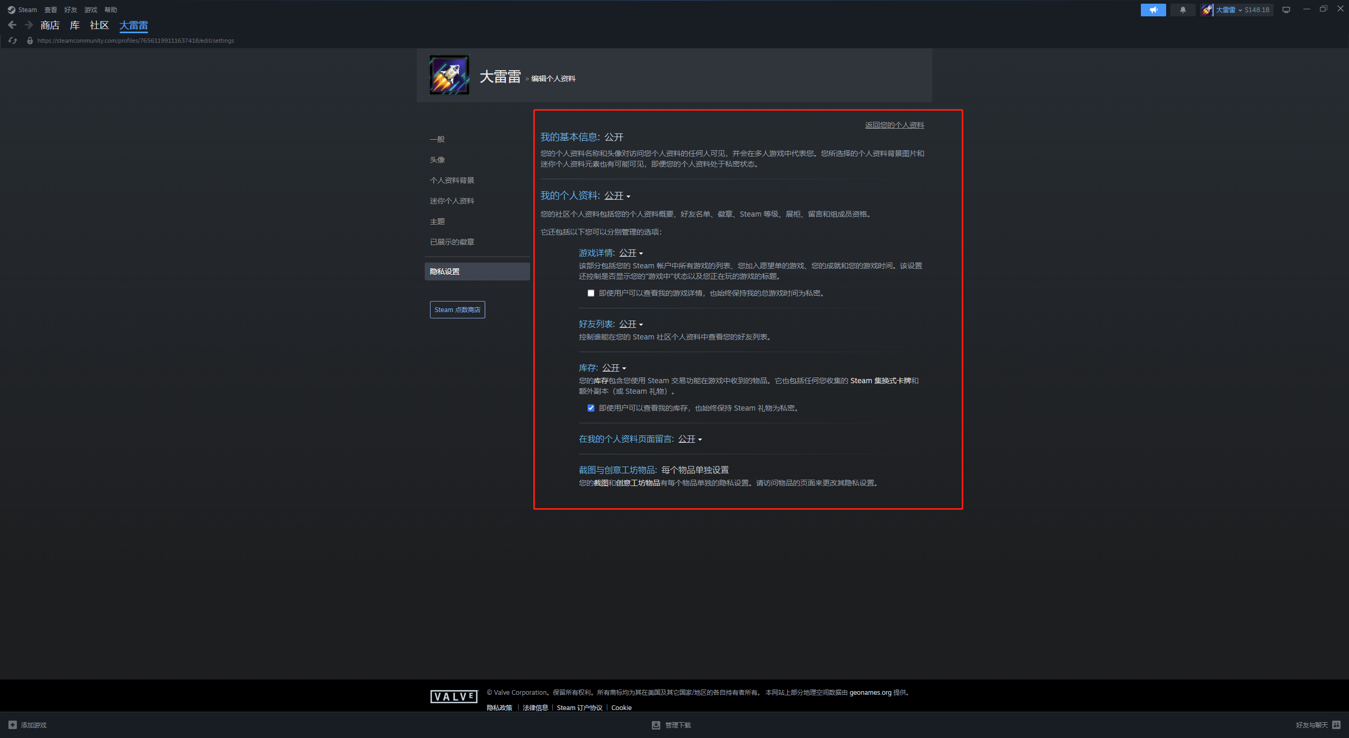Open geonames.org link in footer
This screenshot has height=738, width=1349.
pyautogui.click(x=871, y=693)
